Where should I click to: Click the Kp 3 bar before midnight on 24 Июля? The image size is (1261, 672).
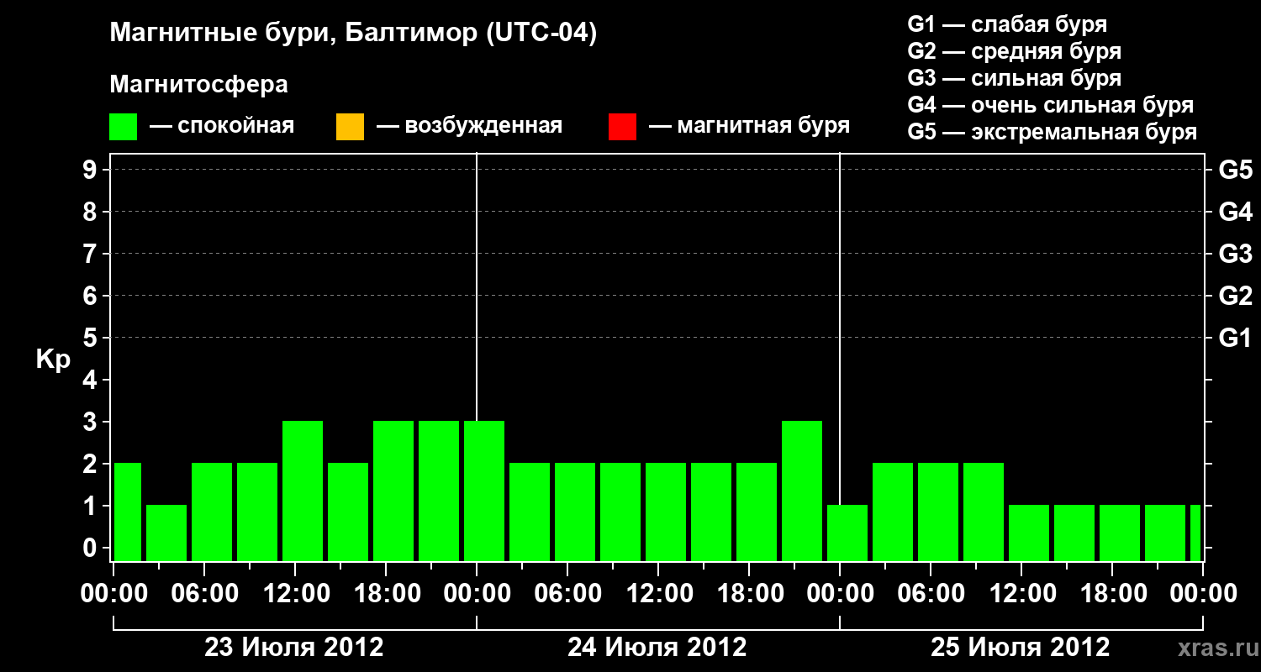click(802, 491)
